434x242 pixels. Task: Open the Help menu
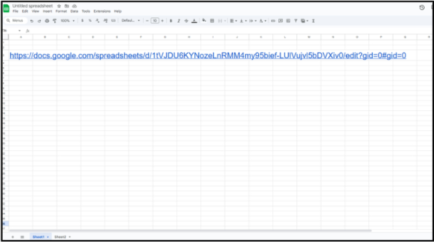point(118,11)
